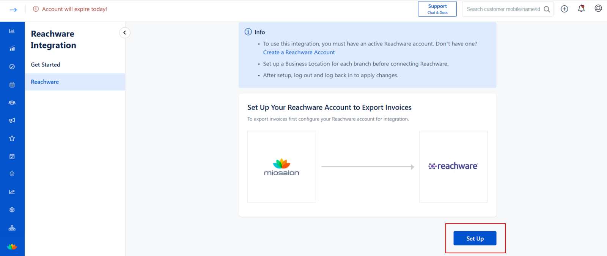Viewport: 607px width, 256px height.
Task: Open the magnet sidebar icon
Action: [x=12, y=174]
